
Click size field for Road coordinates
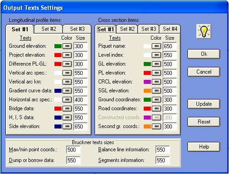tap(170, 109)
